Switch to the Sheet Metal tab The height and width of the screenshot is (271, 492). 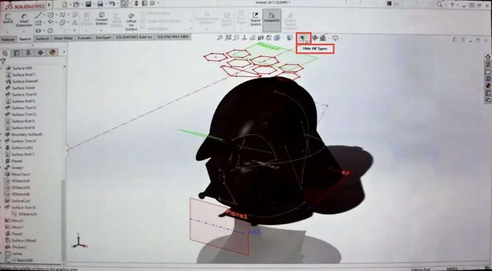click(x=63, y=38)
